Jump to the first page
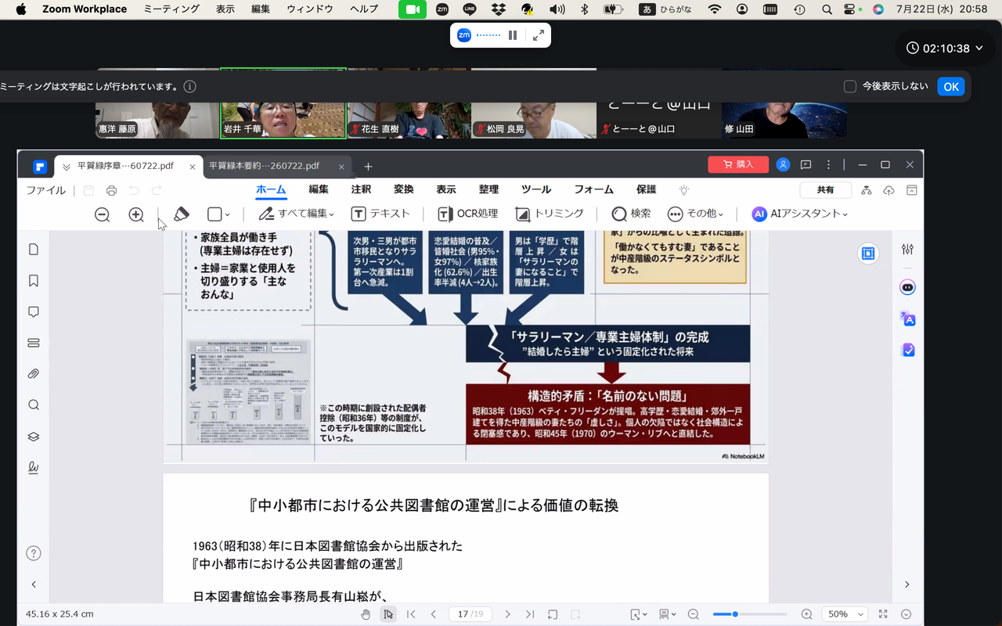The image size is (1002, 626). click(x=411, y=614)
